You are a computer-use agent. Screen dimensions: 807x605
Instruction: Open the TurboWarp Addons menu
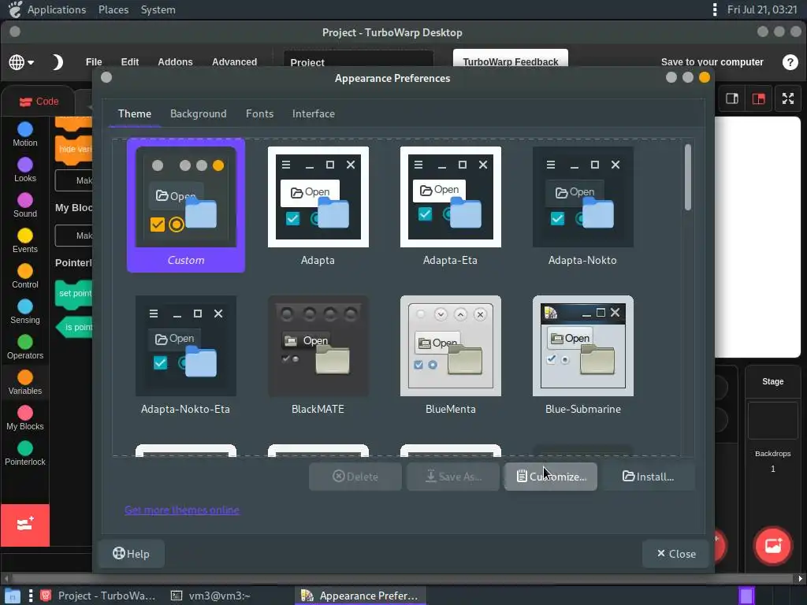click(x=175, y=61)
